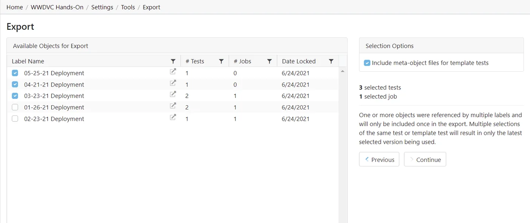The image size is (530, 223).
Task: Uncheck the 05-25-21 Deployment checkbox
Action: 15,73
